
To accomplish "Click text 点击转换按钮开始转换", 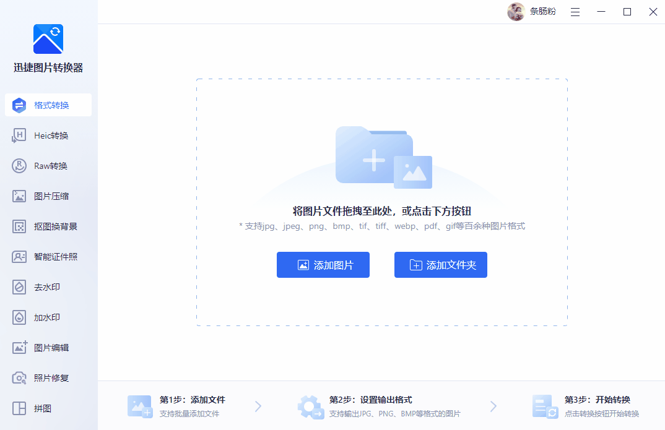I will click(602, 413).
